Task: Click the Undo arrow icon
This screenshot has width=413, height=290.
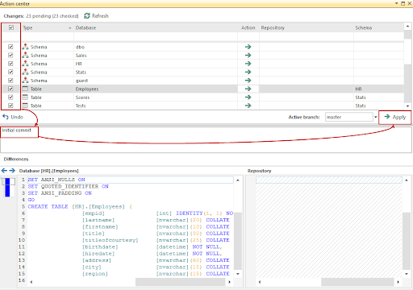Action: [x=6, y=117]
